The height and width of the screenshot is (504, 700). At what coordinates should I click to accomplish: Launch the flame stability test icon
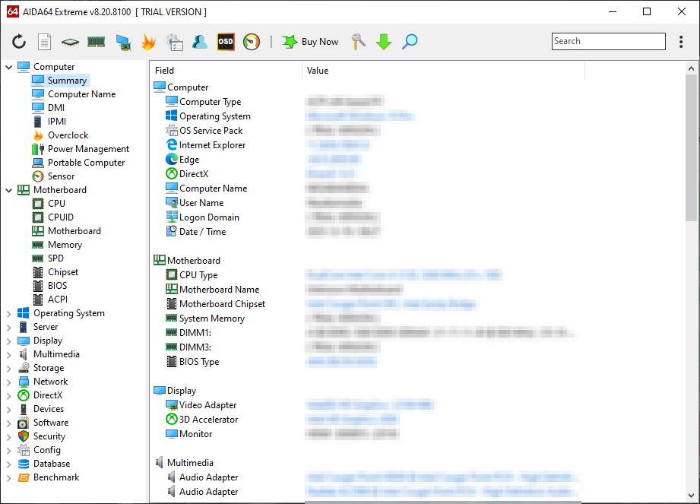[148, 42]
